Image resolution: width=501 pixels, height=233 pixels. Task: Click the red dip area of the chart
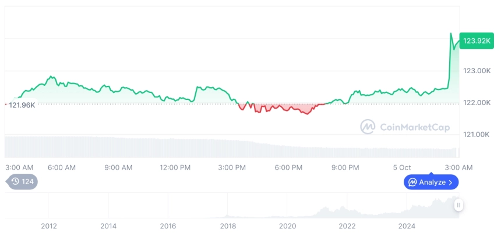tap(280, 107)
